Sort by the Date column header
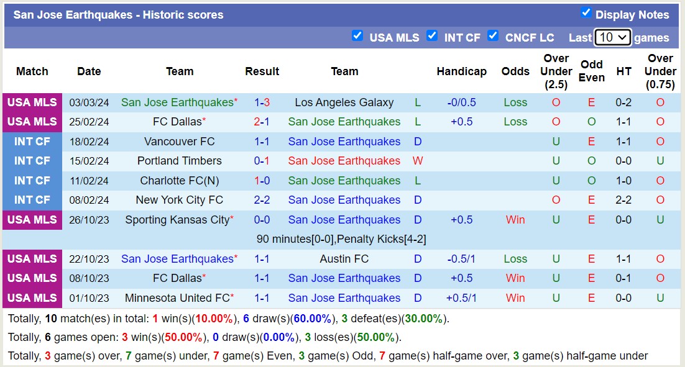 coord(89,71)
